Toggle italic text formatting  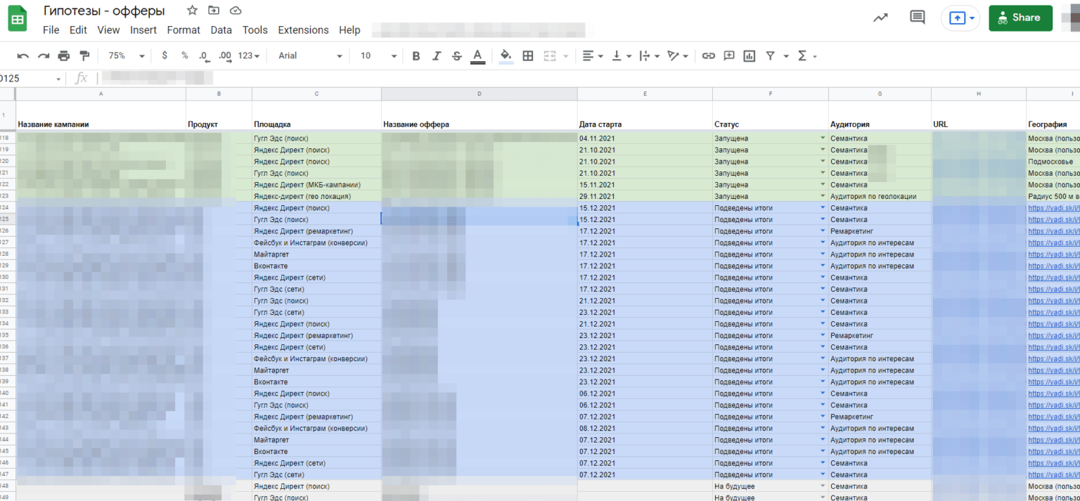click(436, 56)
